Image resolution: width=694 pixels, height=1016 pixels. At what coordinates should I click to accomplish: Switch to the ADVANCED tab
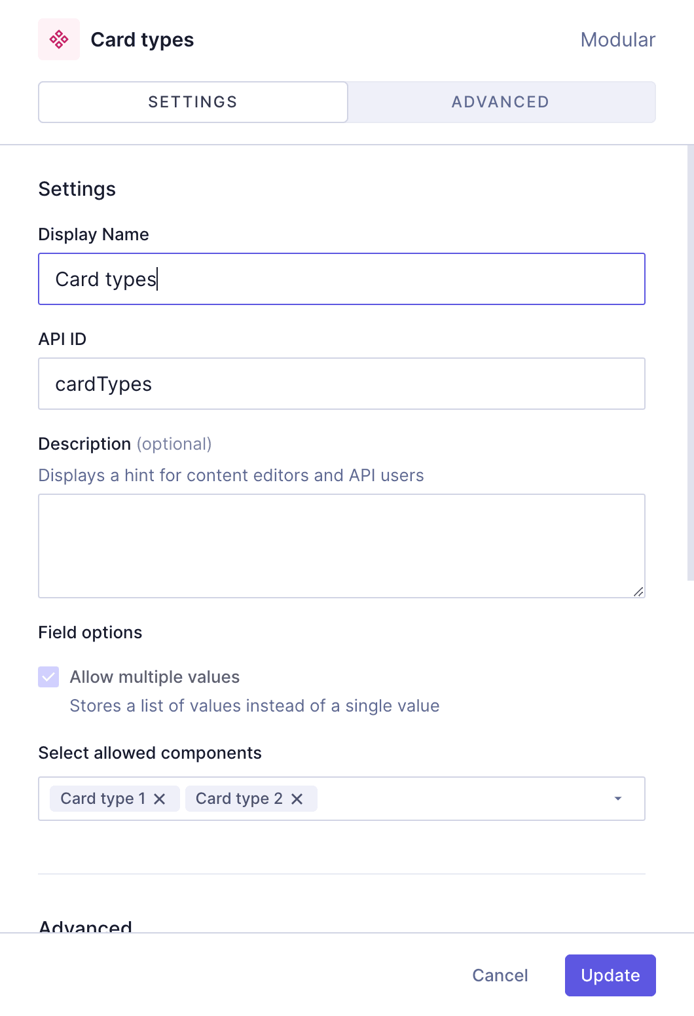click(500, 102)
